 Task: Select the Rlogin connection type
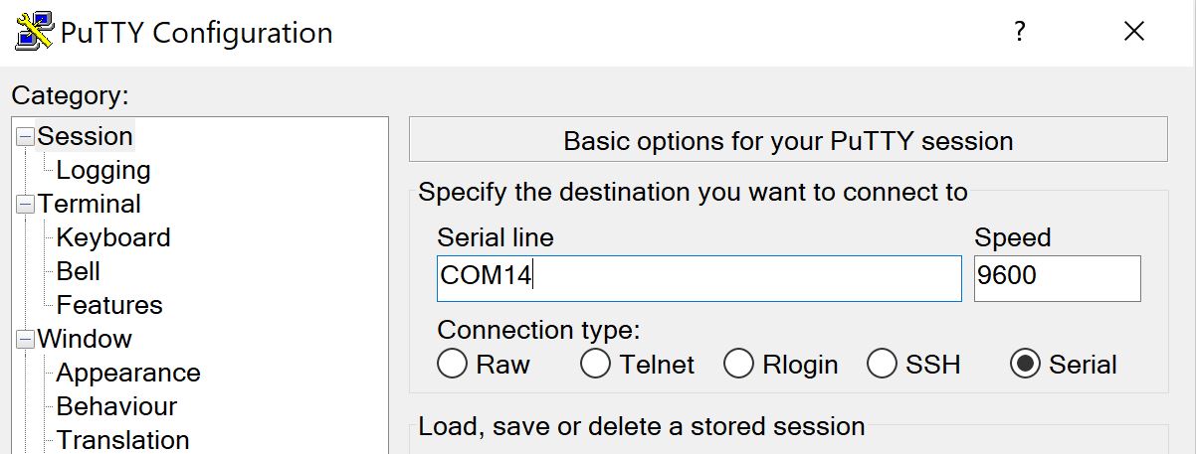[738, 364]
